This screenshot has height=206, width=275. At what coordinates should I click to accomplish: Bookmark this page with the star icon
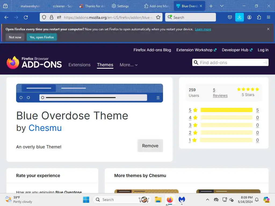click(x=158, y=17)
